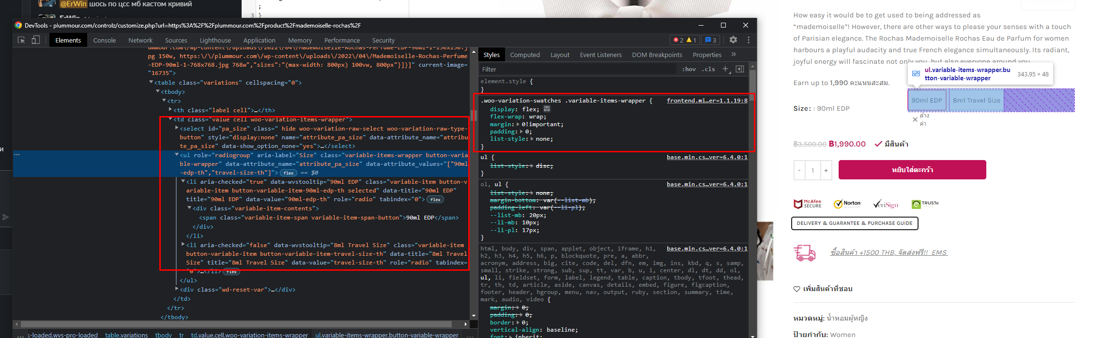Screen dimensions: 1118x338
Task: Click the X icon to clear size selection
Action: coord(915,119)
